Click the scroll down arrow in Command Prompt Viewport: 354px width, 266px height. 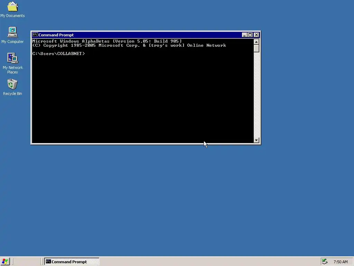pyautogui.click(x=256, y=140)
